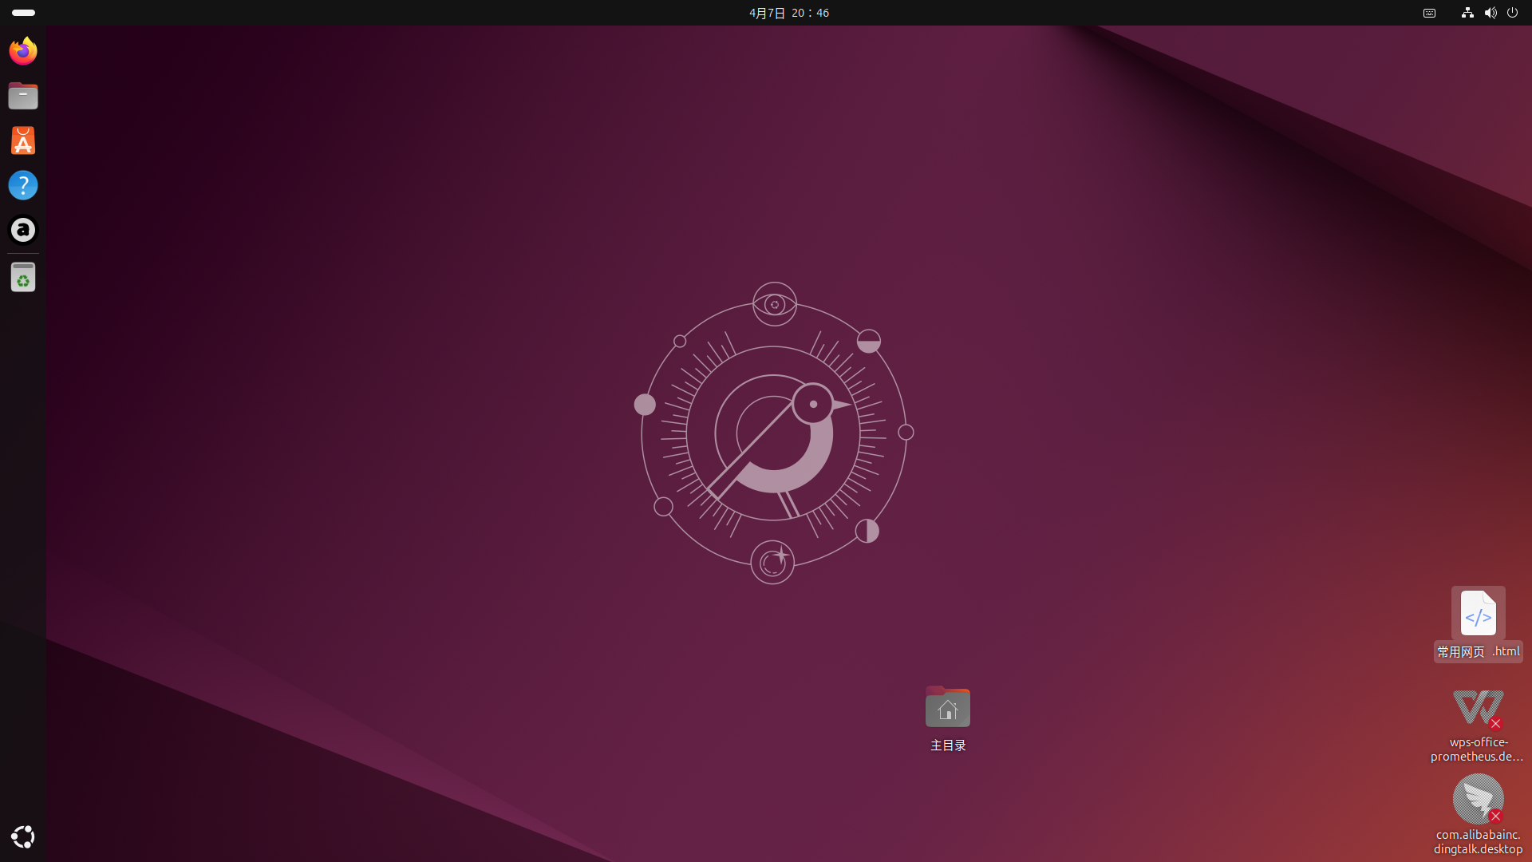Select the 主目录 home folder icon

948,706
